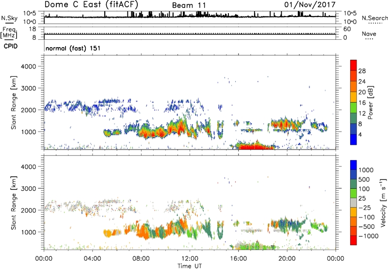Click the '20:00' time axis tick
Viewport: 388px width, 269px height.
point(287,259)
